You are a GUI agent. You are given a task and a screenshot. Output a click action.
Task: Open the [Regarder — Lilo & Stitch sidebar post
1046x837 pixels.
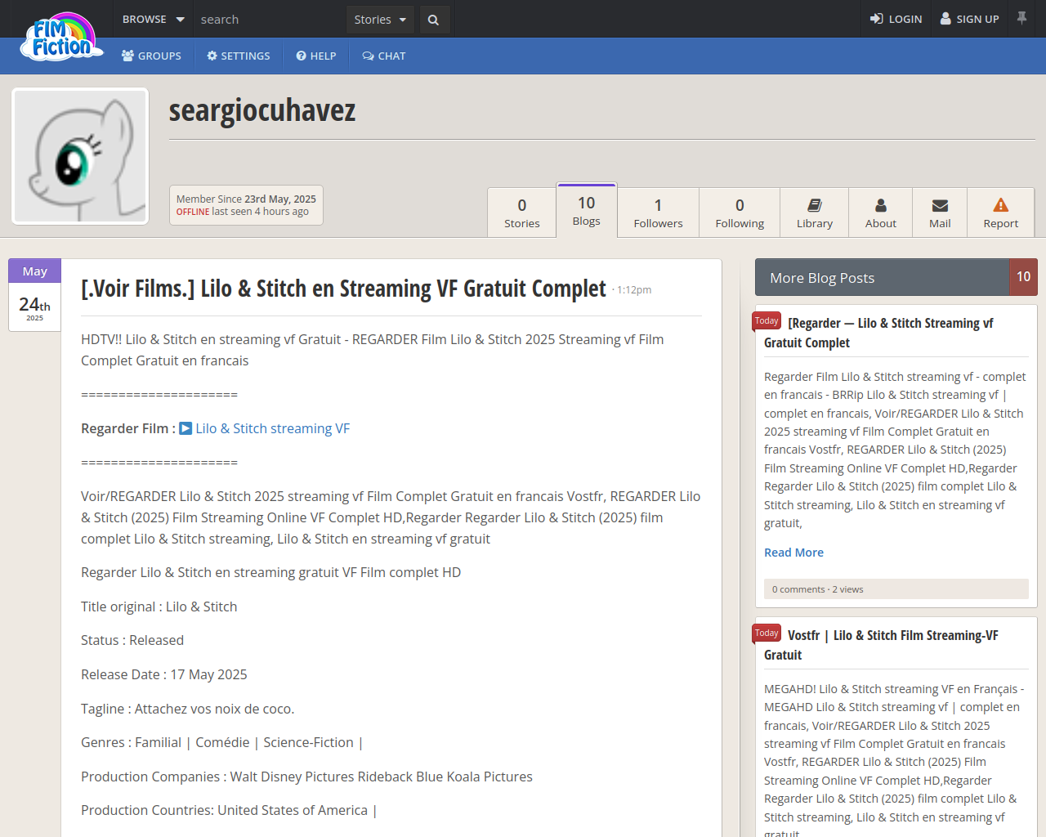pos(878,333)
